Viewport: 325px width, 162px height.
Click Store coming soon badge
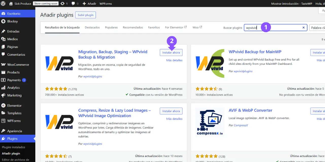(x=46, y=4)
